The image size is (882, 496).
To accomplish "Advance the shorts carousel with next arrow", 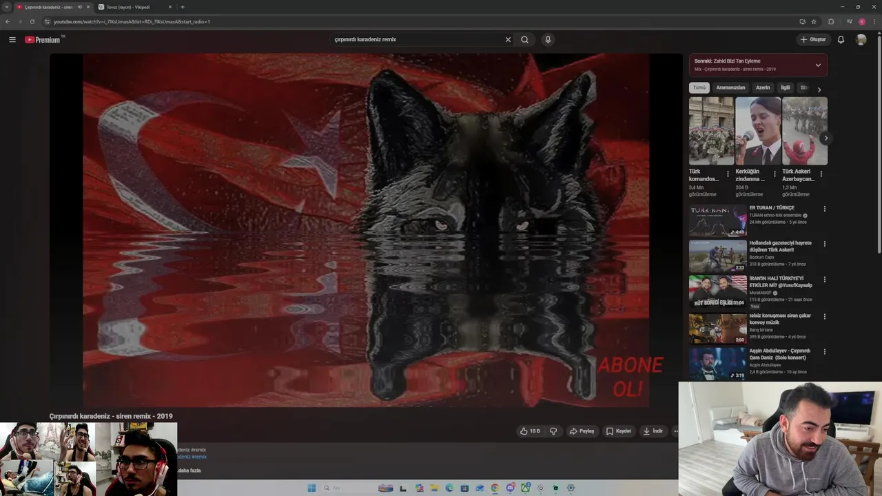I will click(x=825, y=138).
